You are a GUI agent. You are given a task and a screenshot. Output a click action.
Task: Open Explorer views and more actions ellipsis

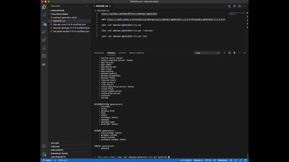(87, 6)
